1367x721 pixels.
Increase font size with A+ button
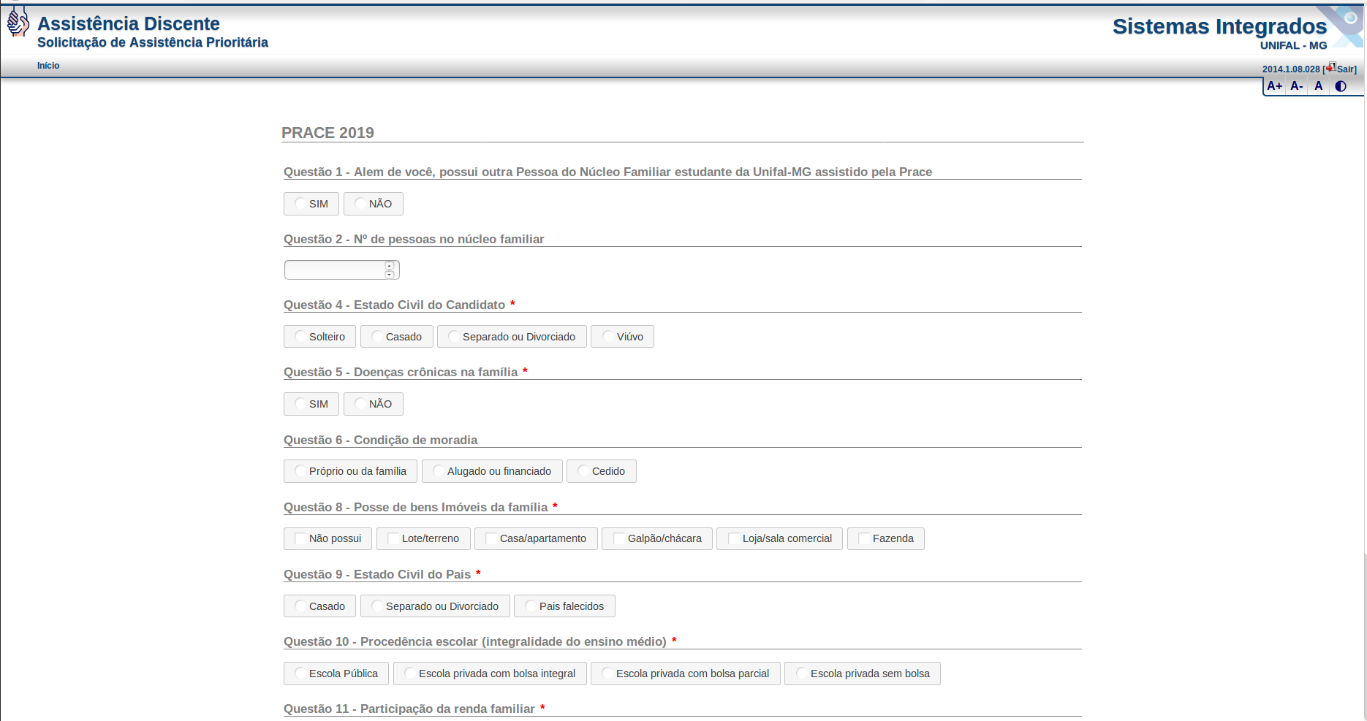(1274, 86)
